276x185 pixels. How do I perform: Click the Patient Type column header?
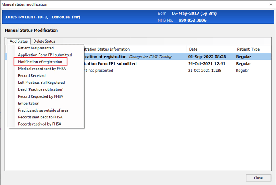click(x=249, y=49)
